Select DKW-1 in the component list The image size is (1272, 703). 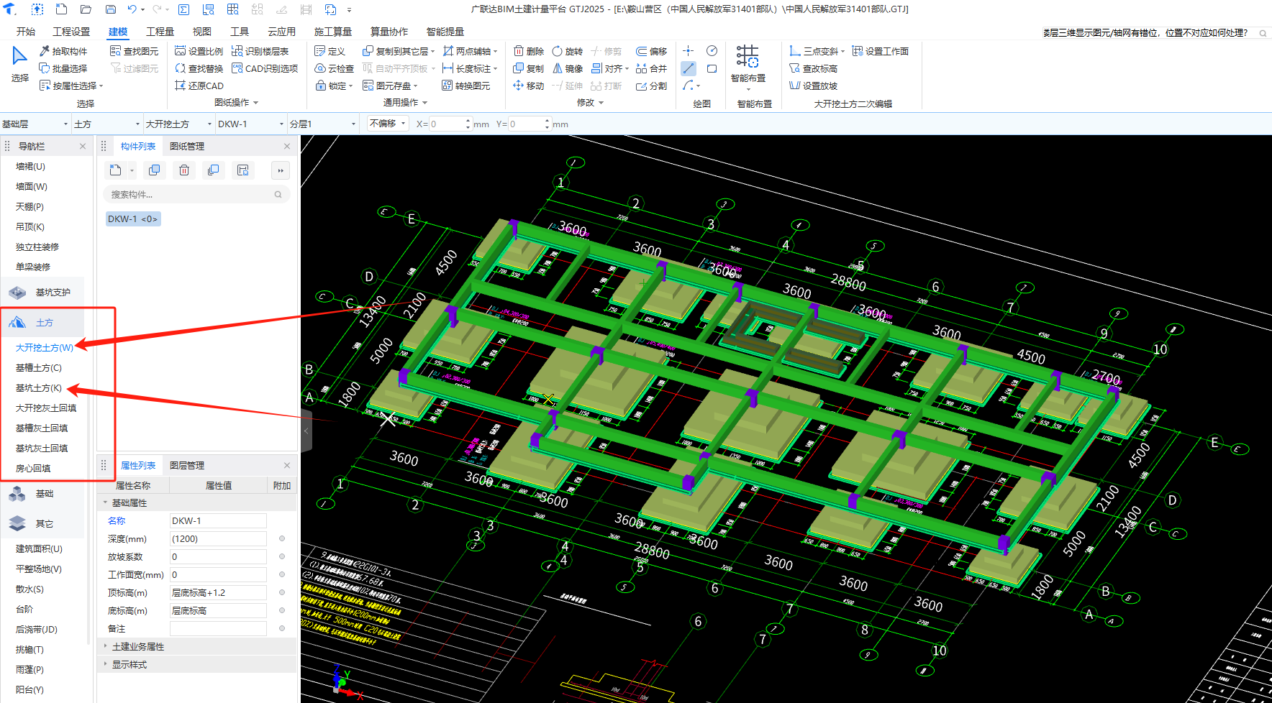(x=133, y=219)
